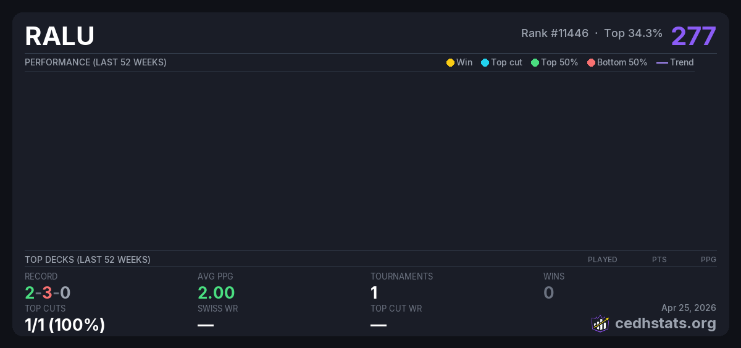The width and height of the screenshot is (741, 348).
Task: Select the Top Decks (Last 52 Weeks) heading
Action: pos(88,260)
